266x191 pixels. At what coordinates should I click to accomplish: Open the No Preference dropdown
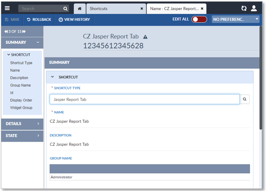click(236, 19)
